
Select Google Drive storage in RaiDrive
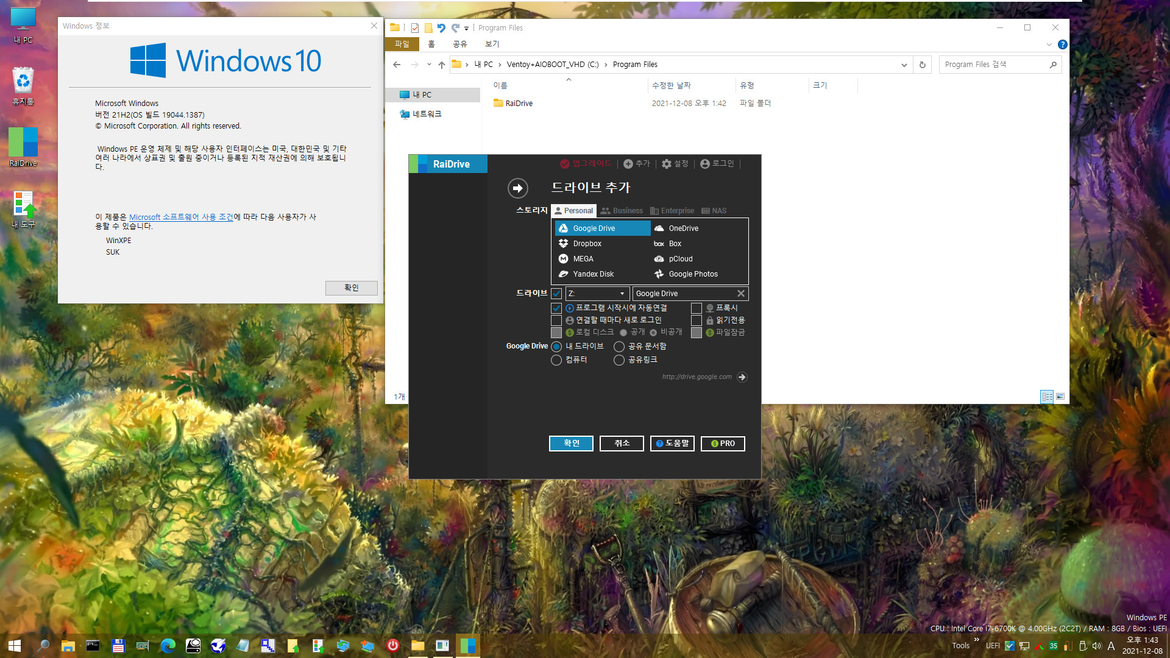(x=602, y=228)
